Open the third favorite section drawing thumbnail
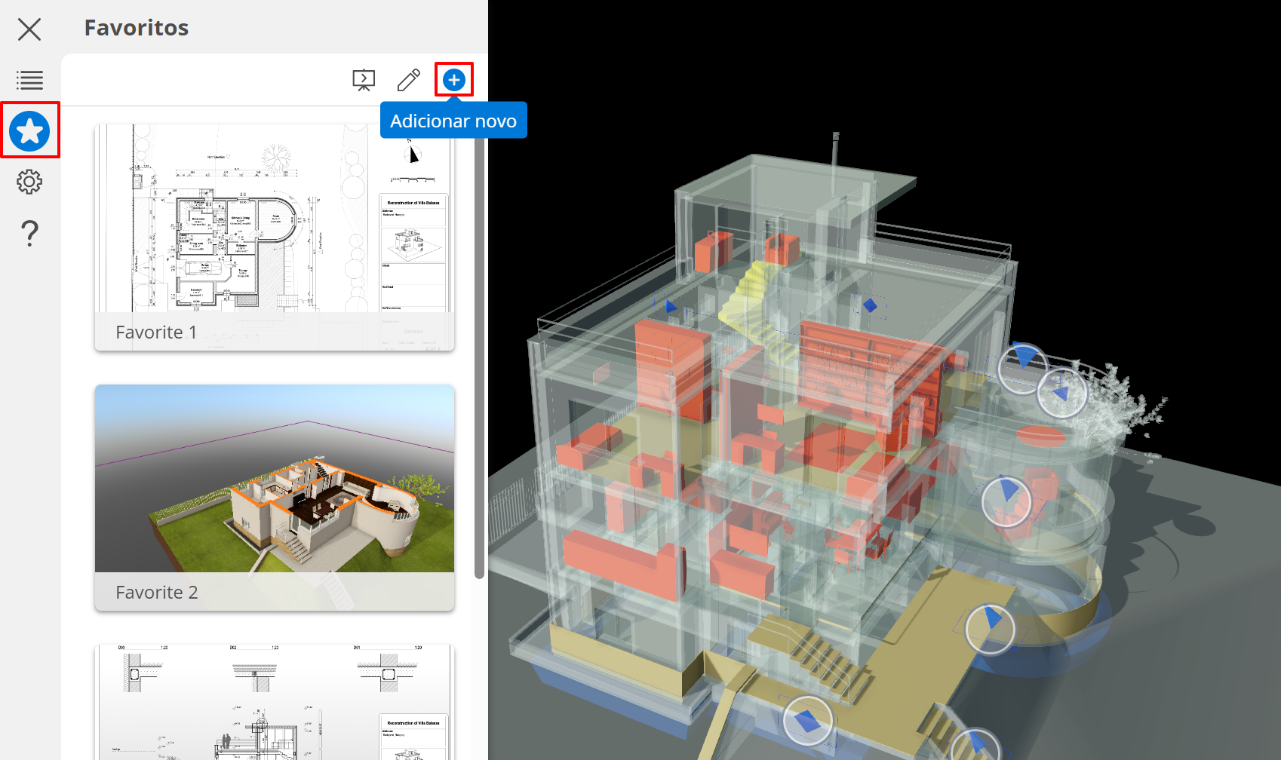This screenshot has width=1281, height=760. click(x=275, y=702)
